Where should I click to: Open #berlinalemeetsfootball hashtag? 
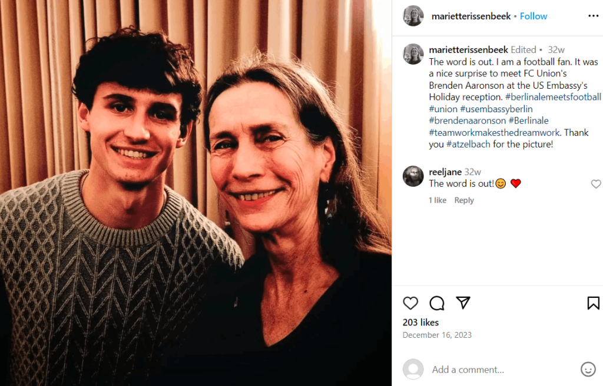(553, 97)
